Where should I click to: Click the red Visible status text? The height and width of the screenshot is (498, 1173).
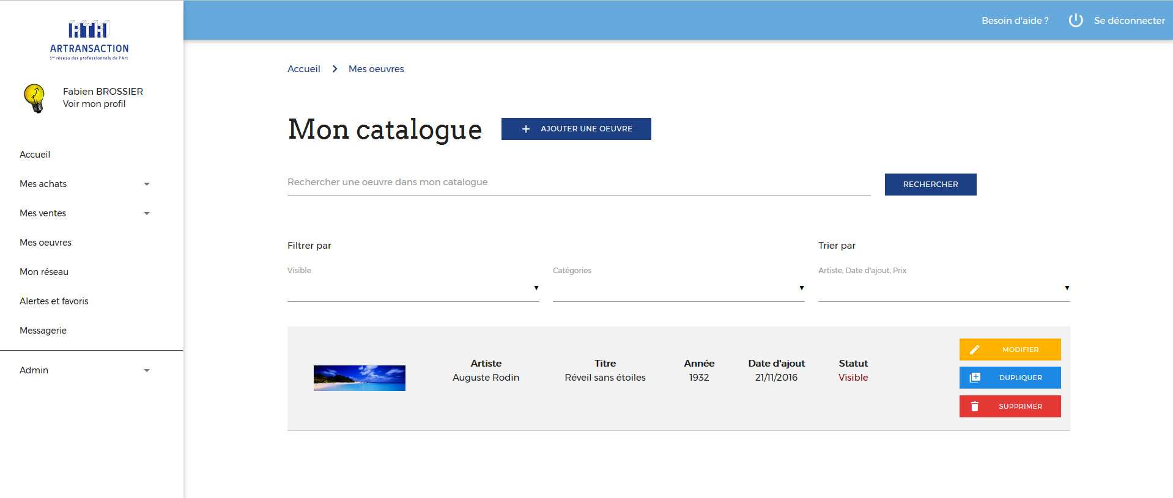(853, 378)
